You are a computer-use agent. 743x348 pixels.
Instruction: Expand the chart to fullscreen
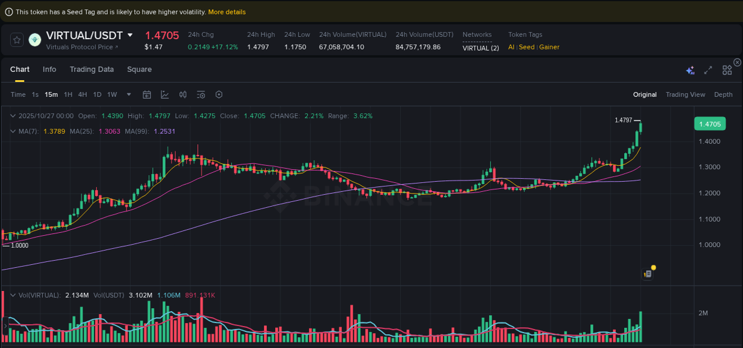tap(708, 70)
